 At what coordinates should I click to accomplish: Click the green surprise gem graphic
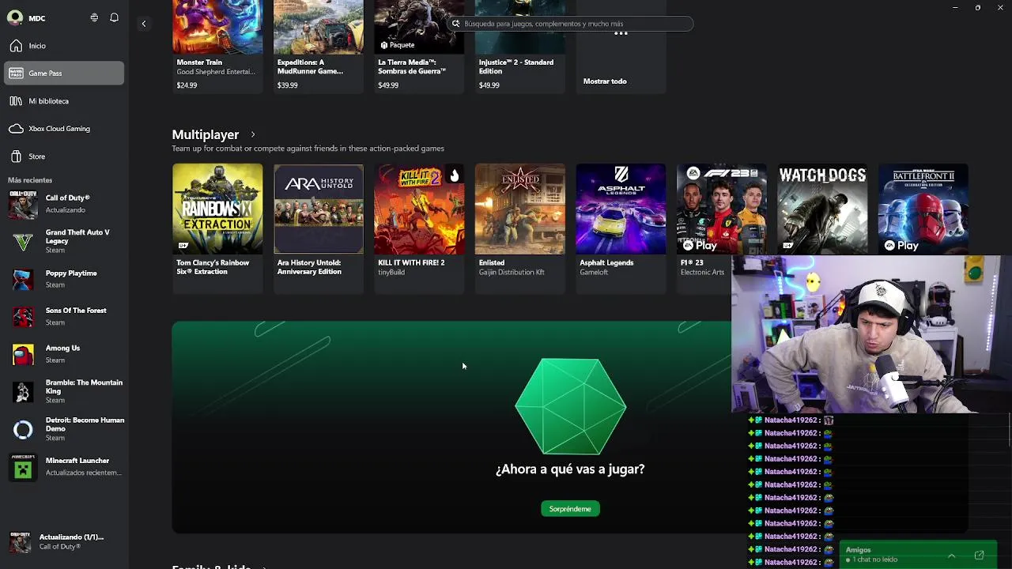[570, 406]
